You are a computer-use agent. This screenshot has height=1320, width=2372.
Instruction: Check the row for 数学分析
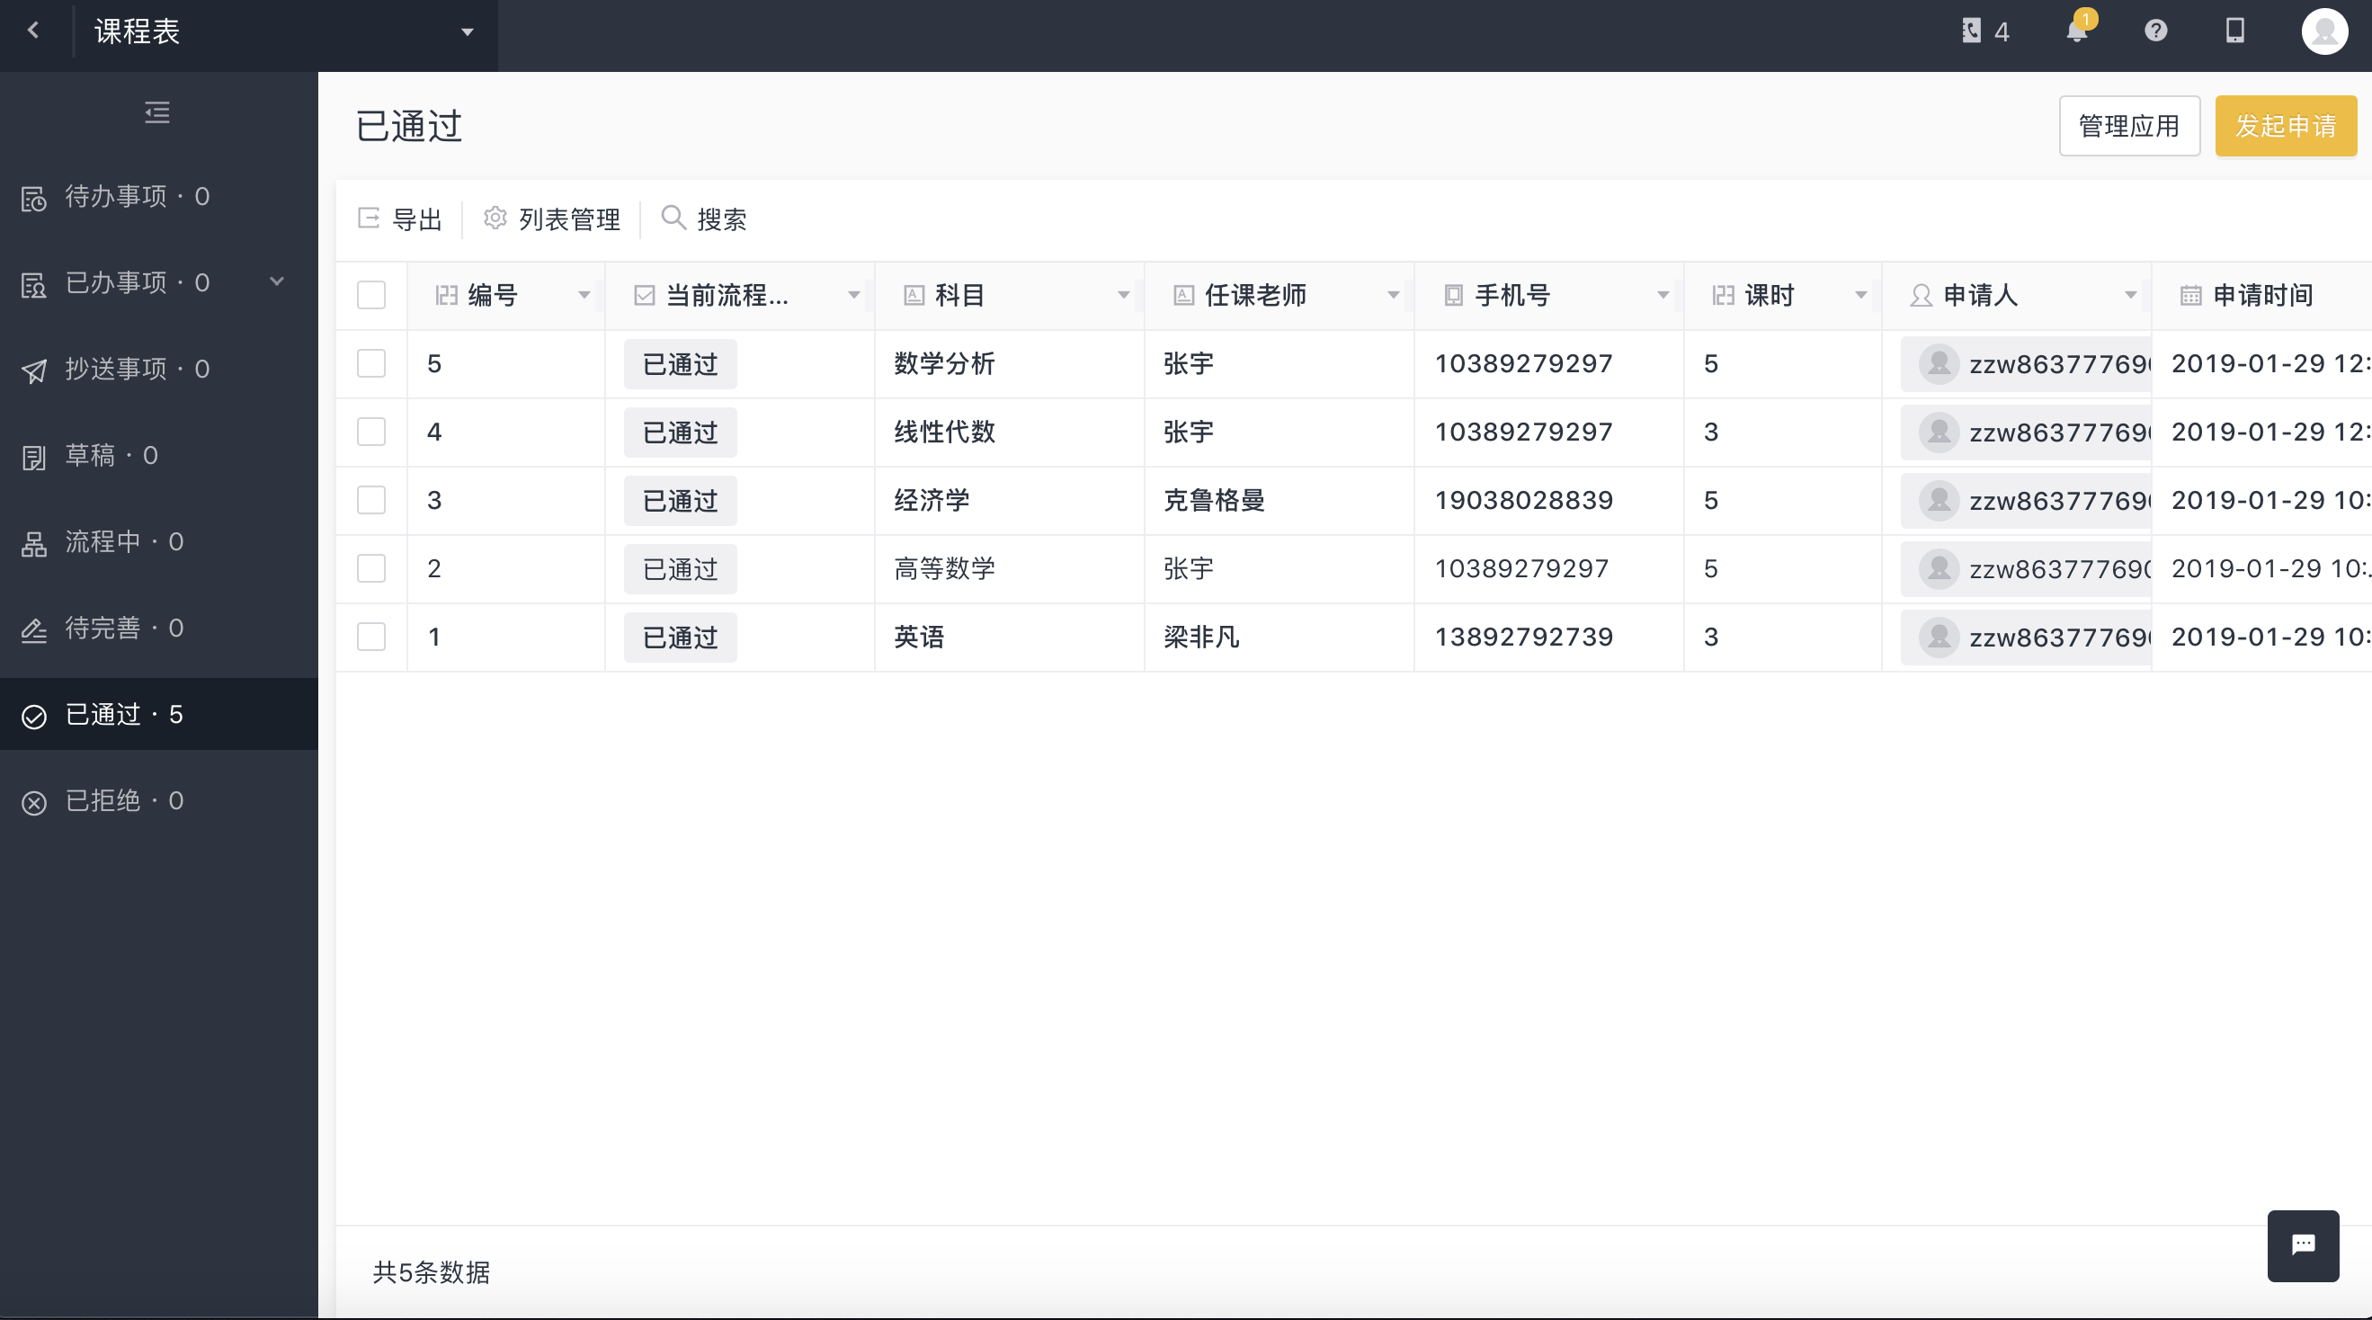(x=371, y=364)
